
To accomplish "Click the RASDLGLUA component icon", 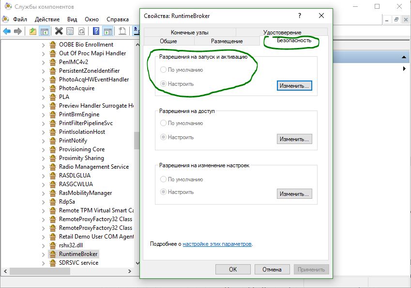I will click(x=53, y=176).
